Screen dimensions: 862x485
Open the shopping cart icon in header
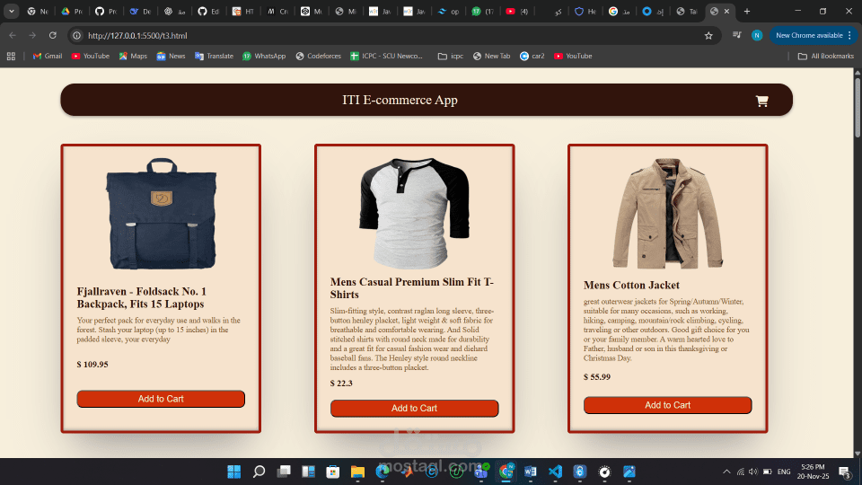[x=762, y=101]
